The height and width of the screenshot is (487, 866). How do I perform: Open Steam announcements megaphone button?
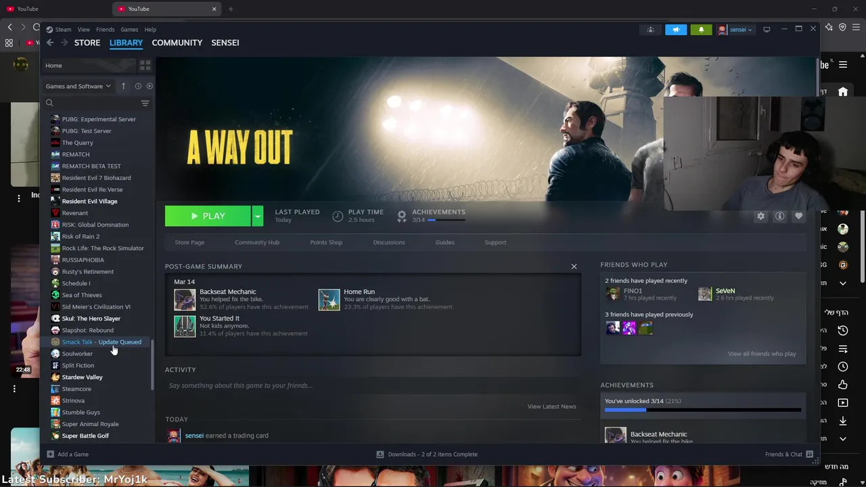click(676, 30)
